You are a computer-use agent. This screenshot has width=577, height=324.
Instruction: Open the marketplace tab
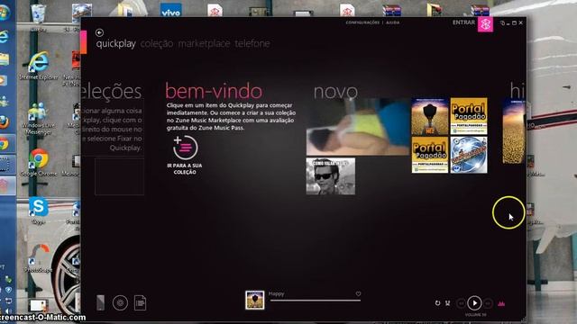[204, 44]
